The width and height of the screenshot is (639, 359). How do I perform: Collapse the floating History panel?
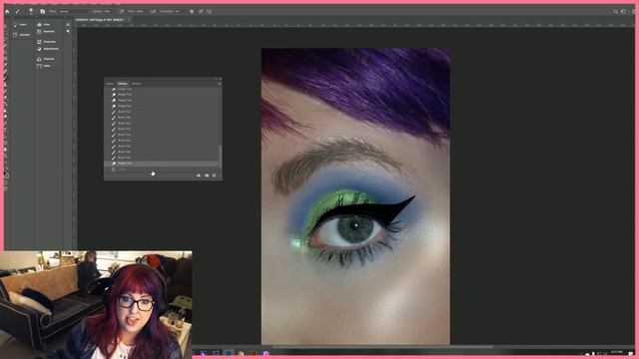216,79
